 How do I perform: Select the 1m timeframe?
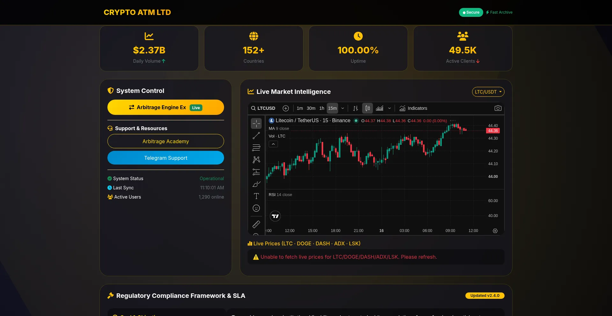300,108
